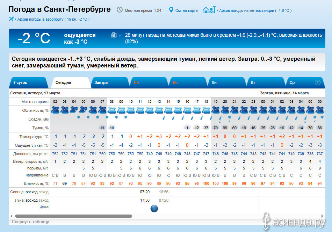Click tomorrow's cloudiness icon under hour 01
Screen dimensions: 332x232
pyautogui.click(x=273, y=110)
